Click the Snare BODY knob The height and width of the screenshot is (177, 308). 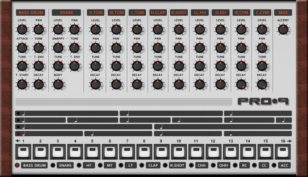(58, 84)
